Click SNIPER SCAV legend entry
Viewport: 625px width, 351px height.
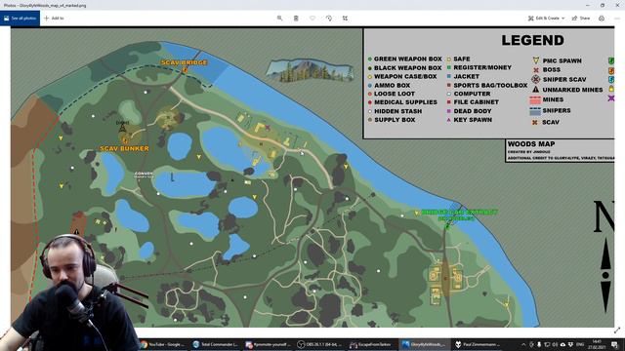coord(560,80)
